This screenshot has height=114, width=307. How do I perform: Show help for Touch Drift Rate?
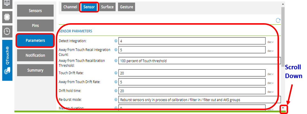116,73
